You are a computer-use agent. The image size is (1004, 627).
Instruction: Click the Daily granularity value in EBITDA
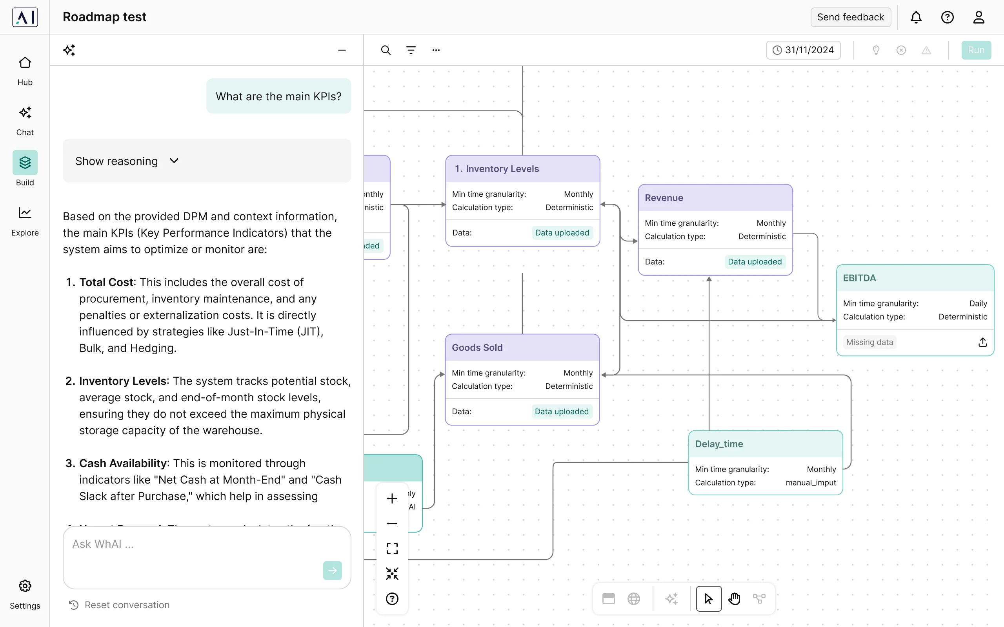click(978, 304)
